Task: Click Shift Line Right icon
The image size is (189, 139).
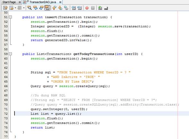Action: pyautogui.click(x=80, y=8)
